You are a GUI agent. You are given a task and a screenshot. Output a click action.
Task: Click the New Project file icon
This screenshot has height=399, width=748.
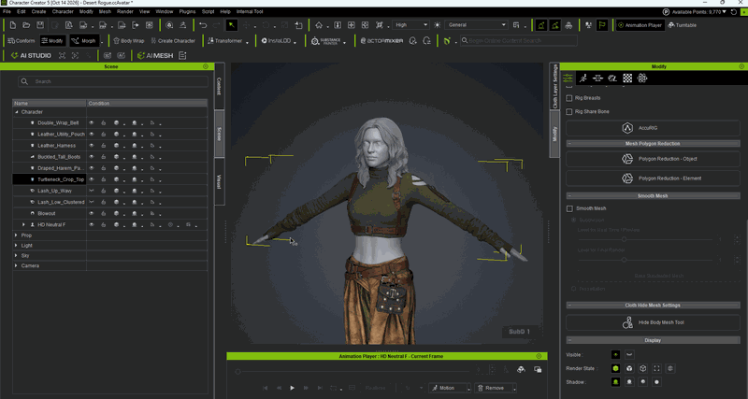coord(13,25)
